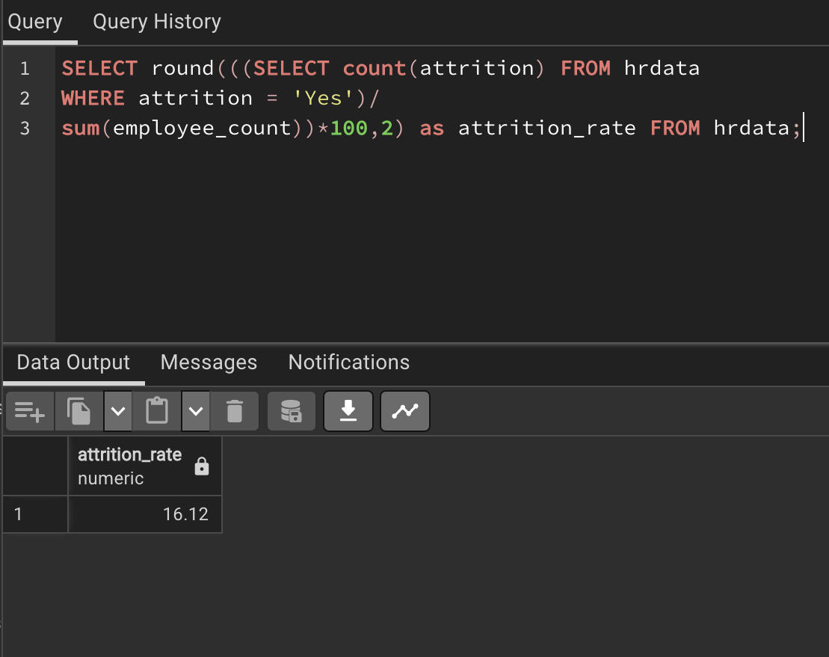Click line number 2 in editor gutter
The image size is (829, 657).
pyautogui.click(x=25, y=98)
